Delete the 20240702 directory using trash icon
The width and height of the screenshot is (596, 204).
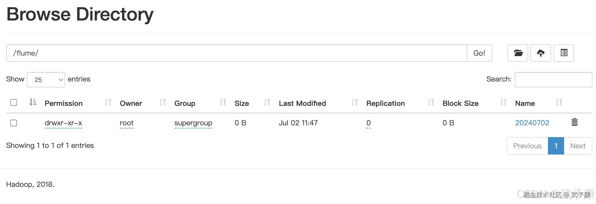[x=574, y=122]
